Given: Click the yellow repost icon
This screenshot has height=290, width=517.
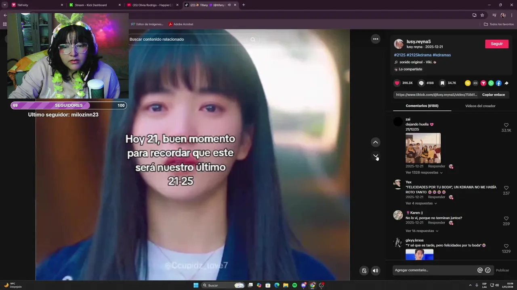Looking at the screenshot, I should (468, 83).
